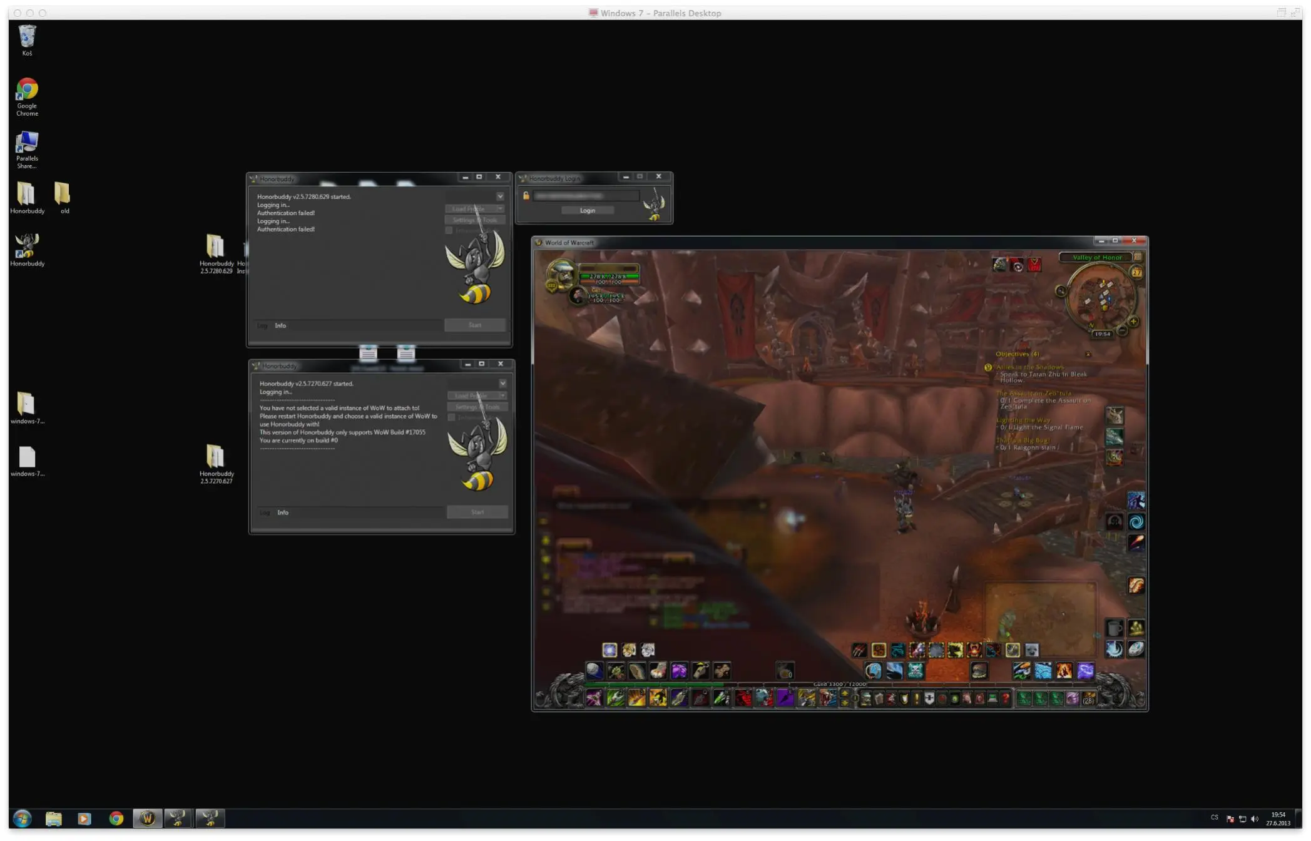The height and width of the screenshot is (841, 1311).
Task: Focus the key field in Honorbuddy Login
Action: (586, 196)
